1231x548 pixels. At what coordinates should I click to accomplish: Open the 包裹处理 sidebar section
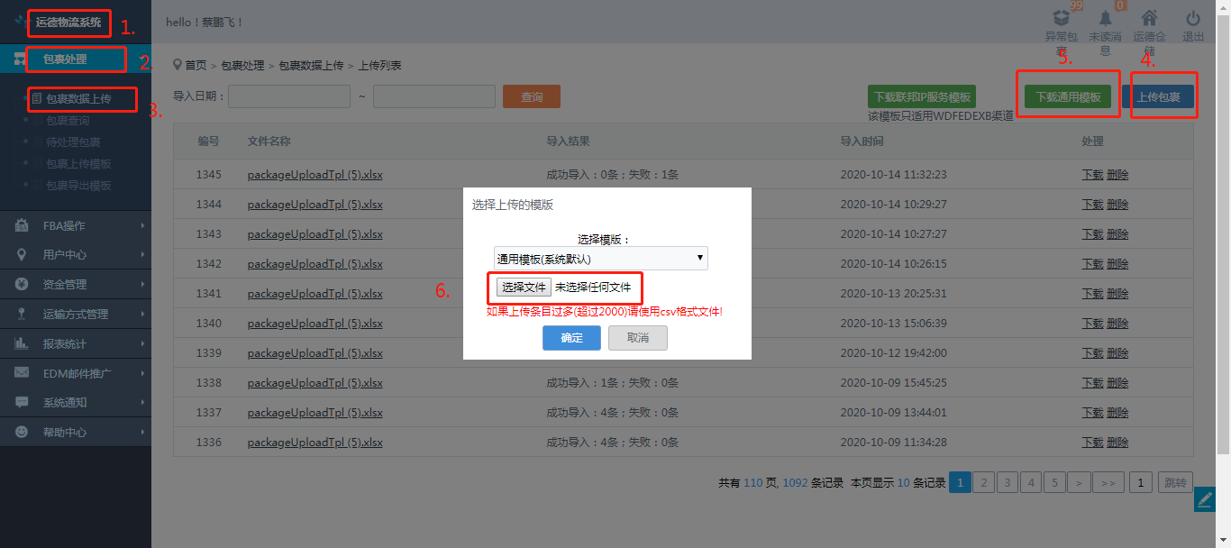[x=65, y=59]
